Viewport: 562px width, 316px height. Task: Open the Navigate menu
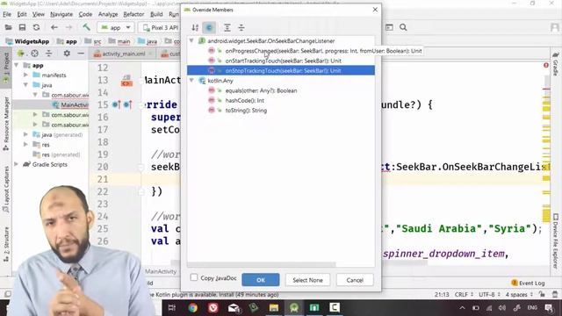click(x=61, y=14)
